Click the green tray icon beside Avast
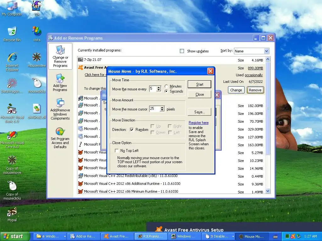Image resolution: width=322 pixels, height=241 pixels. tap(287, 237)
